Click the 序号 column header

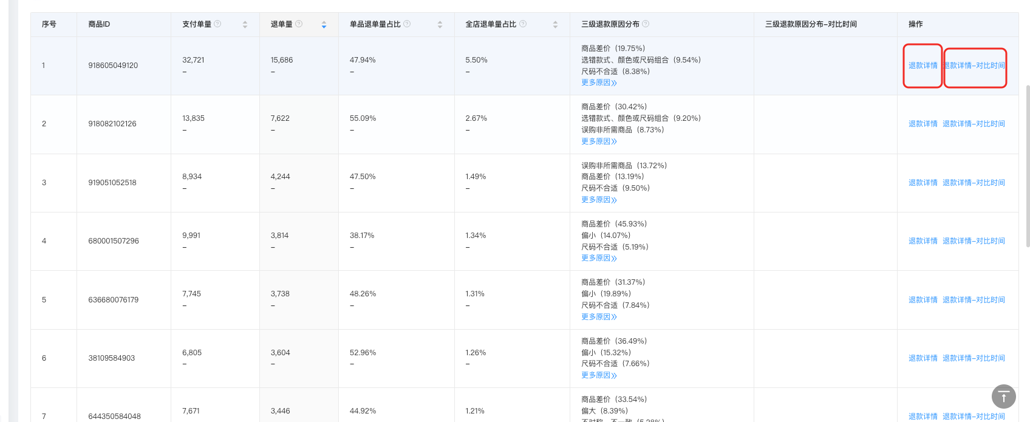point(49,24)
